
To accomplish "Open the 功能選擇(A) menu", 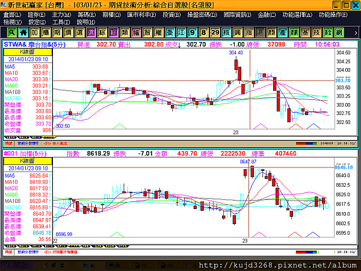I will (x=297, y=15).
